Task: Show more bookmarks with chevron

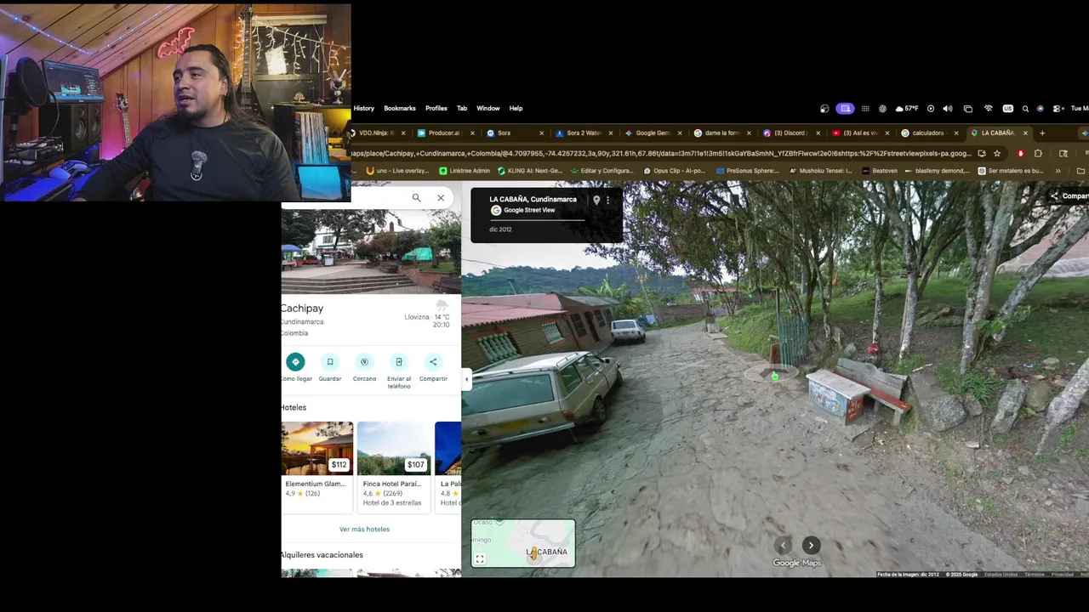Action: [x=1058, y=171]
